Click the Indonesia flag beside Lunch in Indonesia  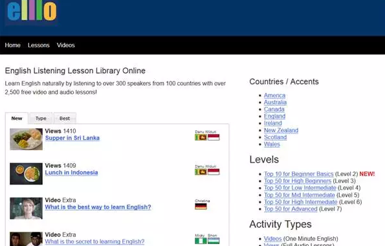[x=214, y=172]
